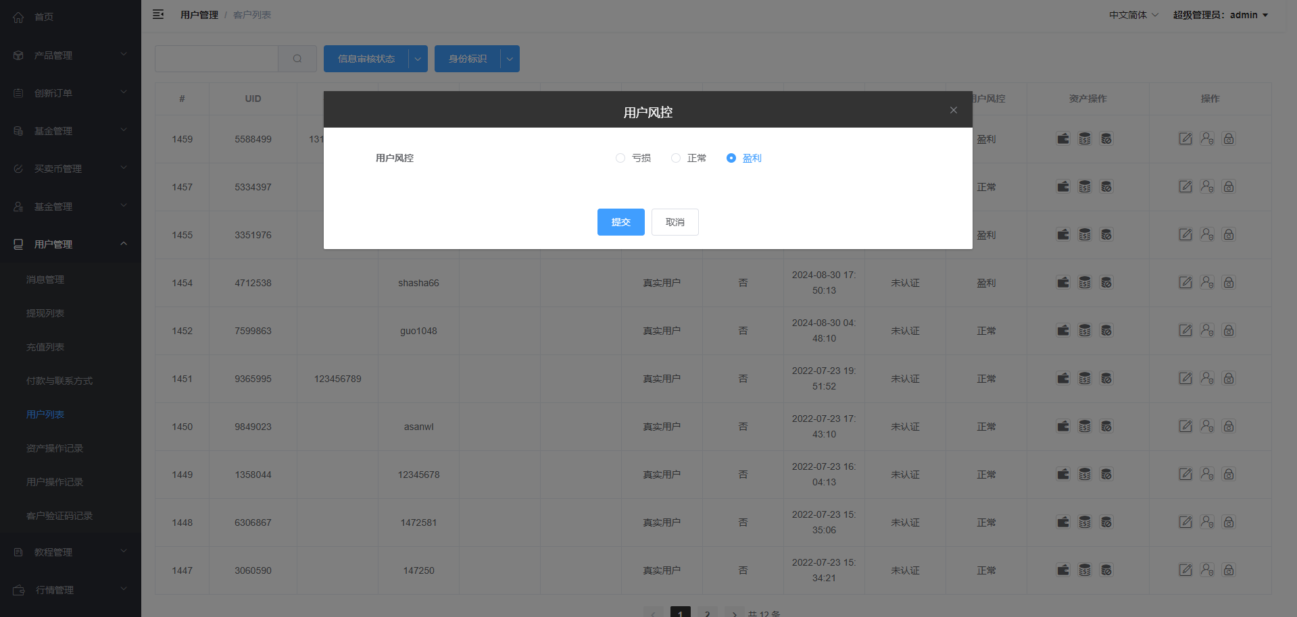Close the 用户风控 dialog

[x=954, y=110]
